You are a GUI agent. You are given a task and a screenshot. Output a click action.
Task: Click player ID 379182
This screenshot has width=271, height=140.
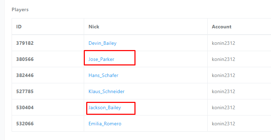(25, 43)
